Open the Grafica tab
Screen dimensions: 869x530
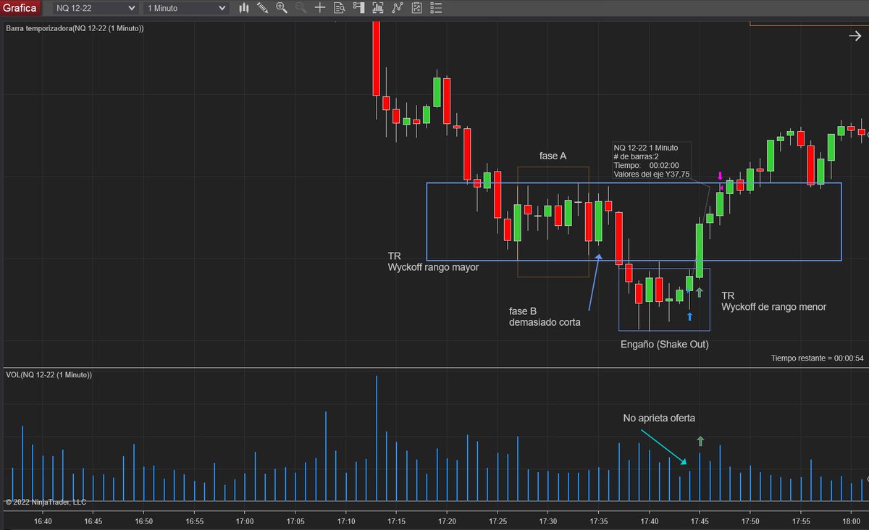(x=20, y=8)
